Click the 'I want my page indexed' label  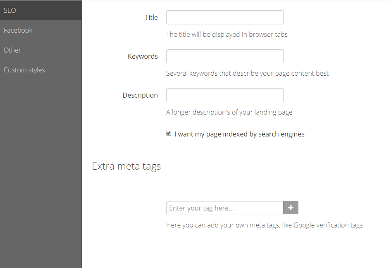pos(239,134)
